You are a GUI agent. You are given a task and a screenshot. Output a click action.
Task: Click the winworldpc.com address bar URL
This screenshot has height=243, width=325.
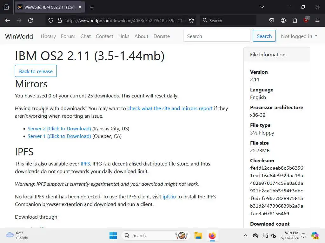coord(125,21)
